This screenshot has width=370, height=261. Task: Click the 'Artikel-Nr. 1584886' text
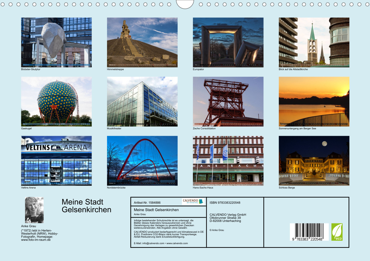(x=147, y=203)
